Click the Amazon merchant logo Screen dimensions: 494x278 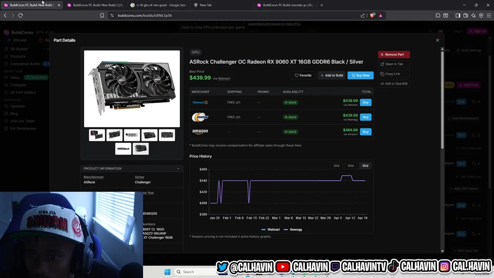[x=200, y=132]
